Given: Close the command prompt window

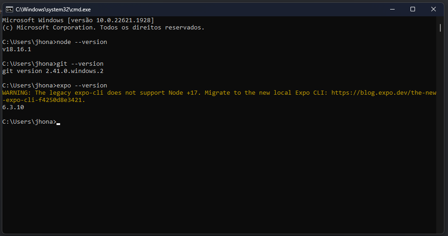Looking at the screenshot, I should (434, 9).
